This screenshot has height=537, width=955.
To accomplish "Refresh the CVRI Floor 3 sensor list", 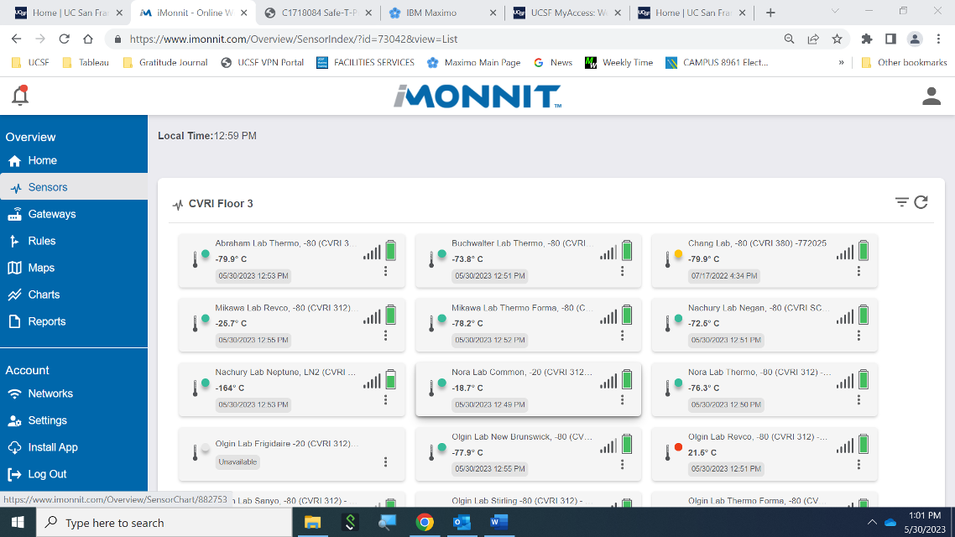I will pos(921,202).
